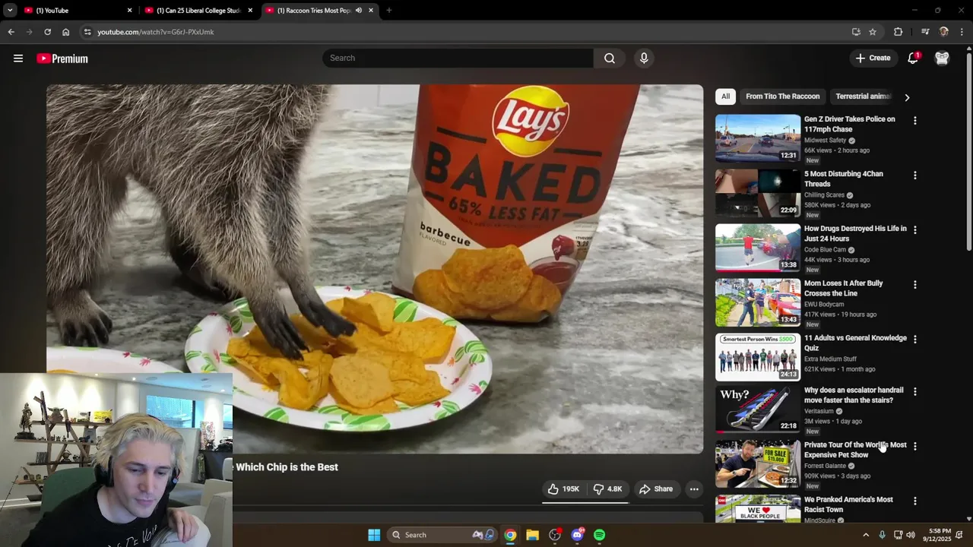The width and height of the screenshot is (973, 547).
Task: Click the How Drugs Destroyed His Life thumbnail
Action: [x=758, y=248]
